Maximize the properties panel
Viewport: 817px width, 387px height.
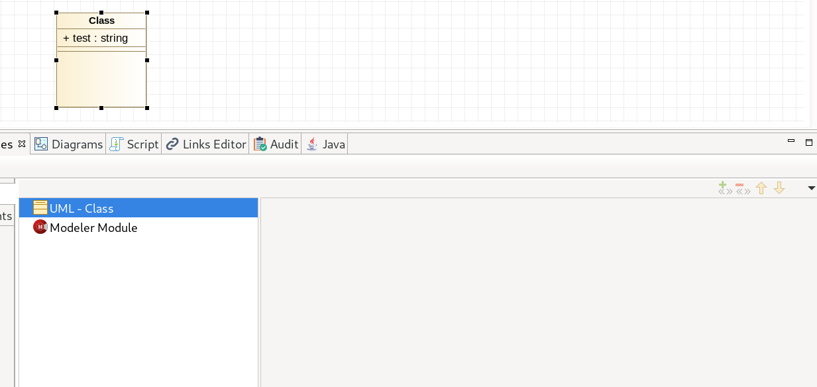[x=808, y=142]
